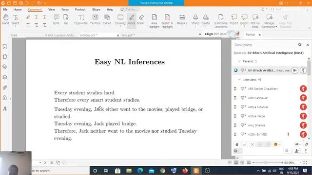The width and height of the screenshot is (312, 175).
Task: Select the Highlight marker text tool
Action: (28, 17)
